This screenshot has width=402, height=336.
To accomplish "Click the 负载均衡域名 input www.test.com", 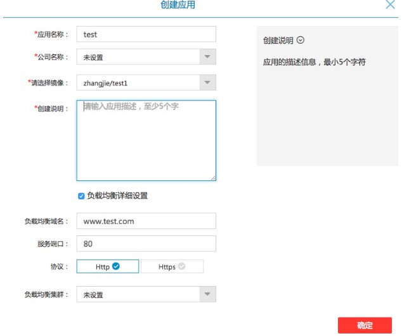I will pos(146,221).
